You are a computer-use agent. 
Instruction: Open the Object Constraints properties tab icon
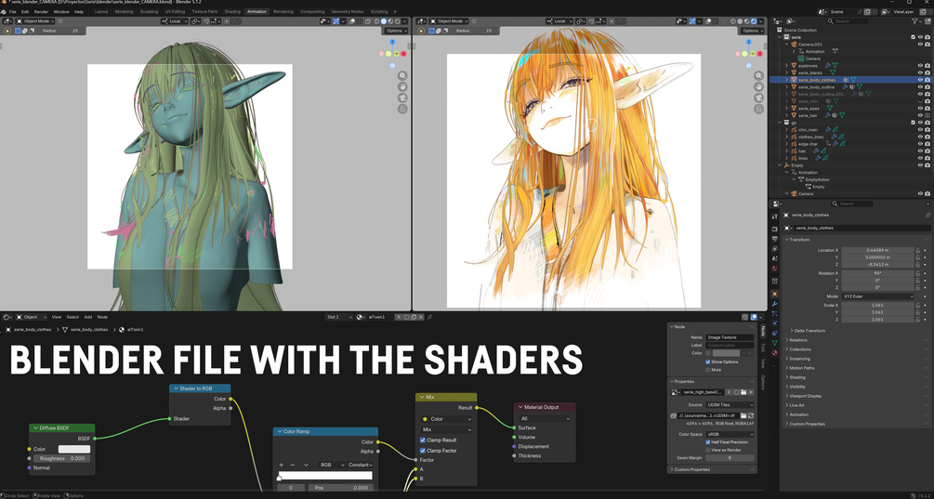point(774,333)
